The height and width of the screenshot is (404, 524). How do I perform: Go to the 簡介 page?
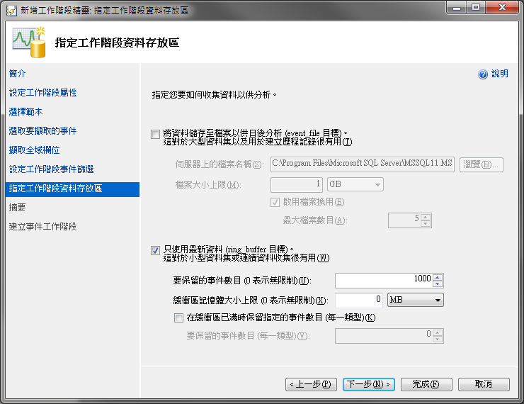[x=18, y=74]
